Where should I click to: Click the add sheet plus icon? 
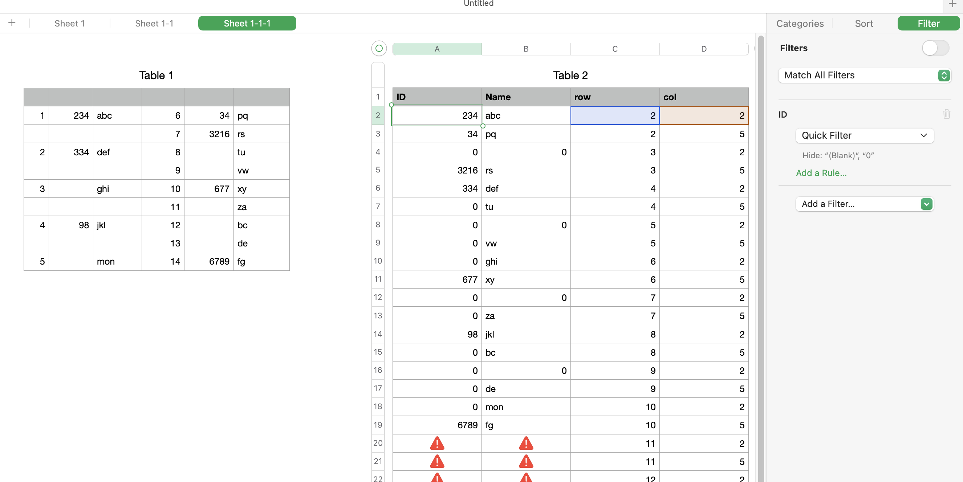12,23
